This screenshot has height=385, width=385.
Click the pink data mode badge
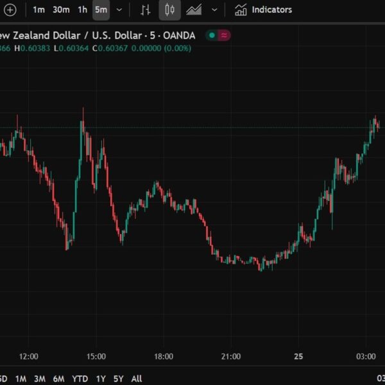point(224,35)
